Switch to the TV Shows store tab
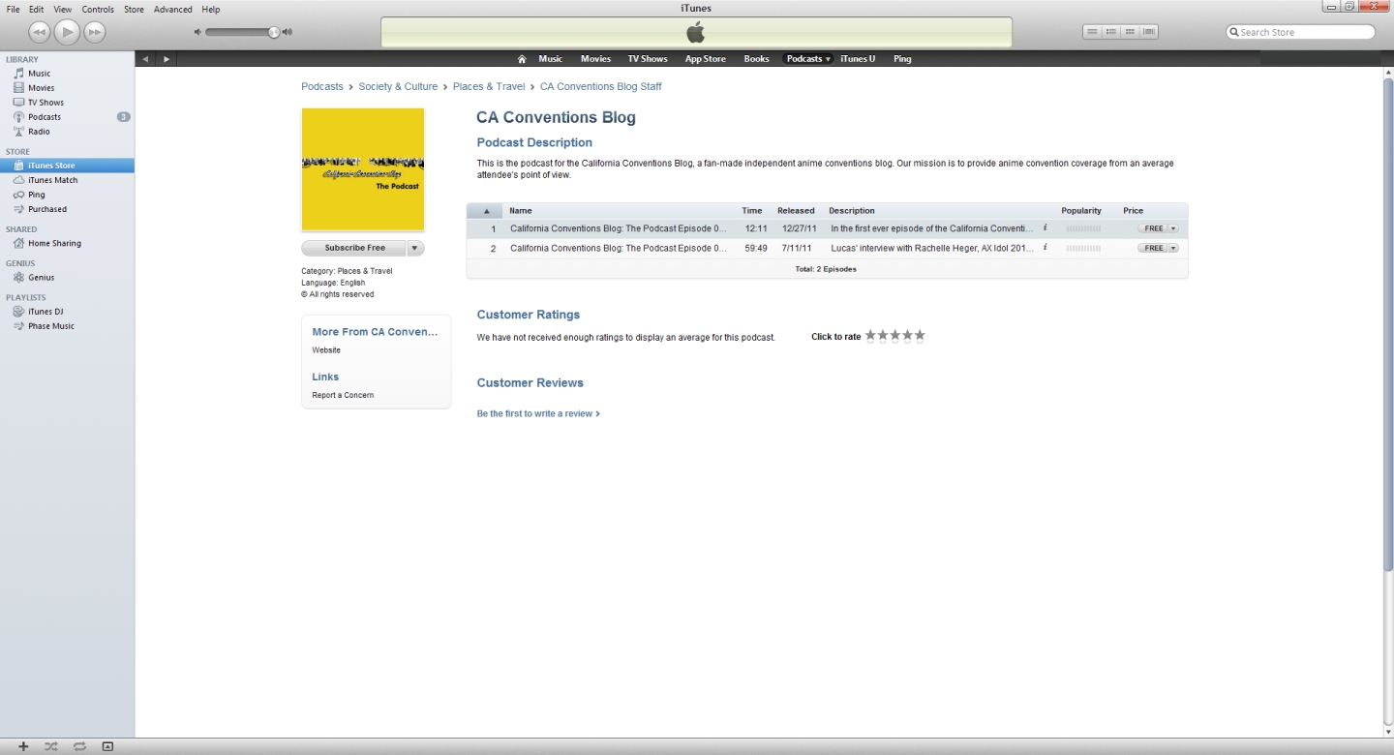 click(648, 59)
